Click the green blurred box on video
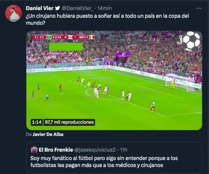Screen dimensions: 209x174 [x=66, y=47]
